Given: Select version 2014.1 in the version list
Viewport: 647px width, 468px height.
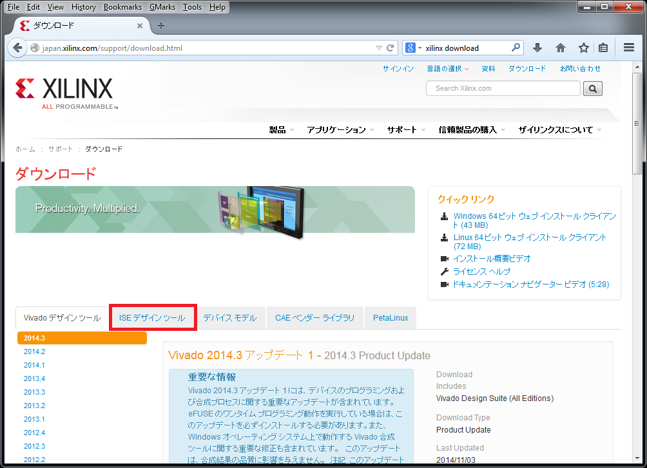Looking at the screenshot, I should (x=34, y=366).
